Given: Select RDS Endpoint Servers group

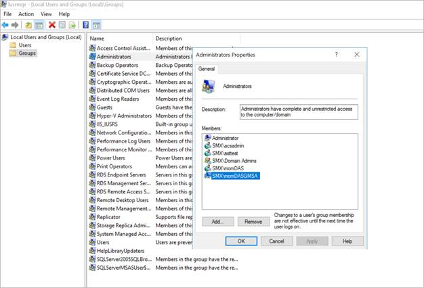Looking at the screenshot, I should click(121, 175).
